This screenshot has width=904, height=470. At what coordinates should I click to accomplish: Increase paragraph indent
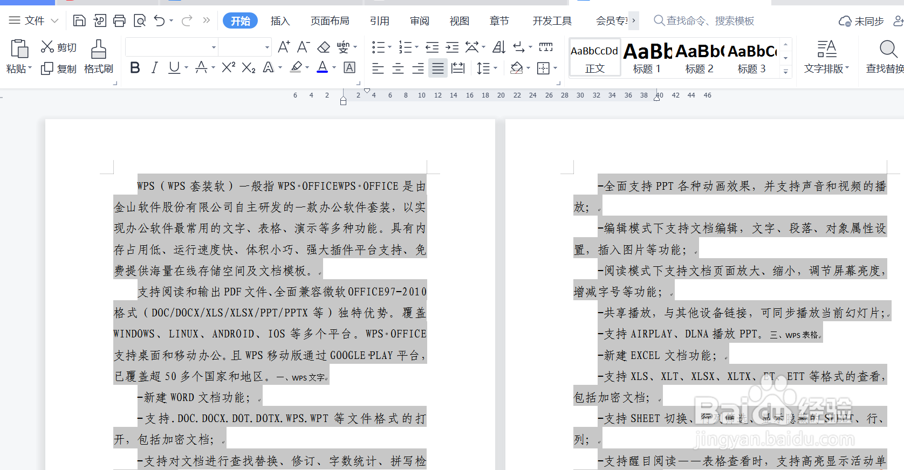point(452,47)
